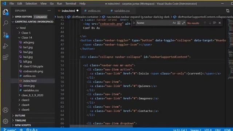The width and height of the screenshot is (233, 131).
Task: Open Run and Debug view
Action: [x=5, y=46]
